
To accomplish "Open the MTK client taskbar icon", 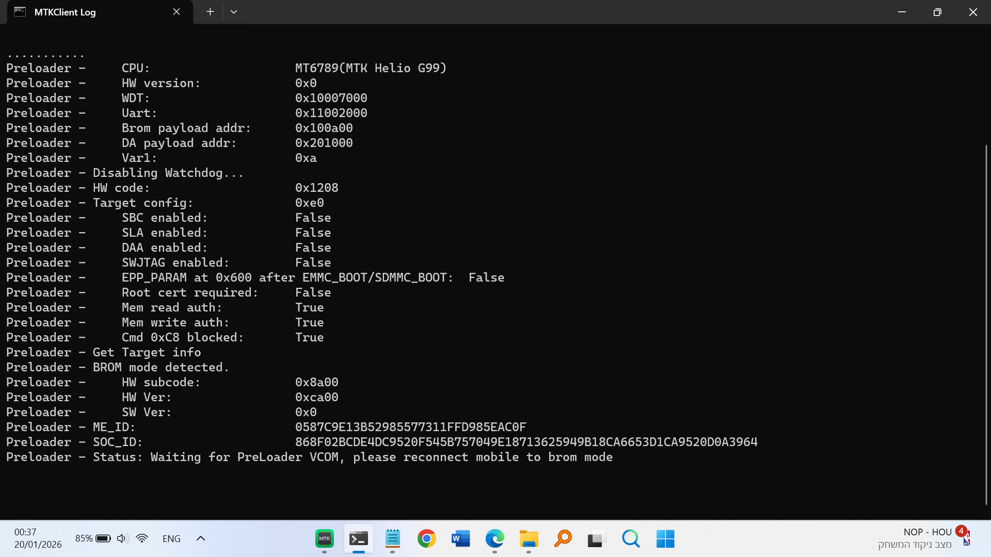I will tap(324, 539).
